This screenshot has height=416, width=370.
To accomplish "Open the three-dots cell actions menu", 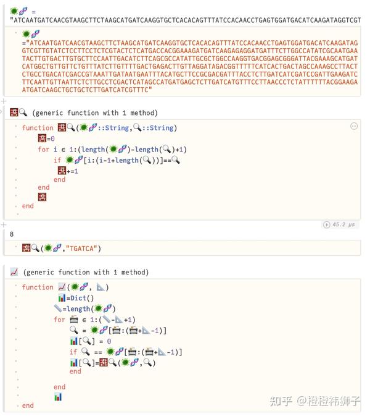I will (x=354, y=126).
